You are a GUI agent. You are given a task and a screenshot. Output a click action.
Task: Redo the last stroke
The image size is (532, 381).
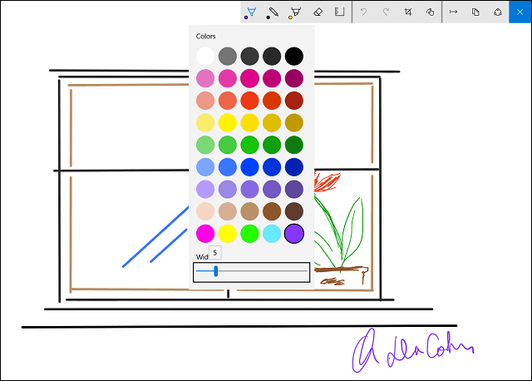click(386, 12)
